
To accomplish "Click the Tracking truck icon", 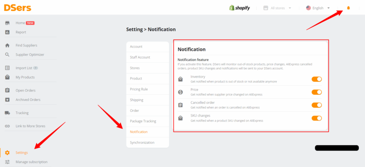I will 7,113.
